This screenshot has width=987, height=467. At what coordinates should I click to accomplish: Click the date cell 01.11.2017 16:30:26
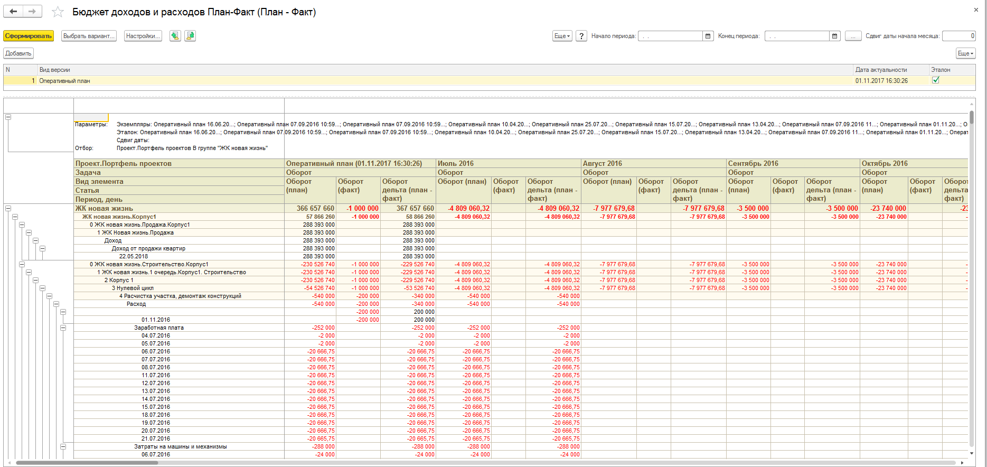(891, 80)
